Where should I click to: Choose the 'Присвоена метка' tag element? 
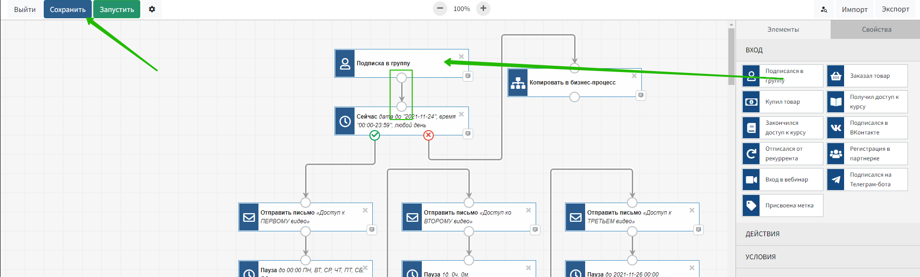coord(782,205)
